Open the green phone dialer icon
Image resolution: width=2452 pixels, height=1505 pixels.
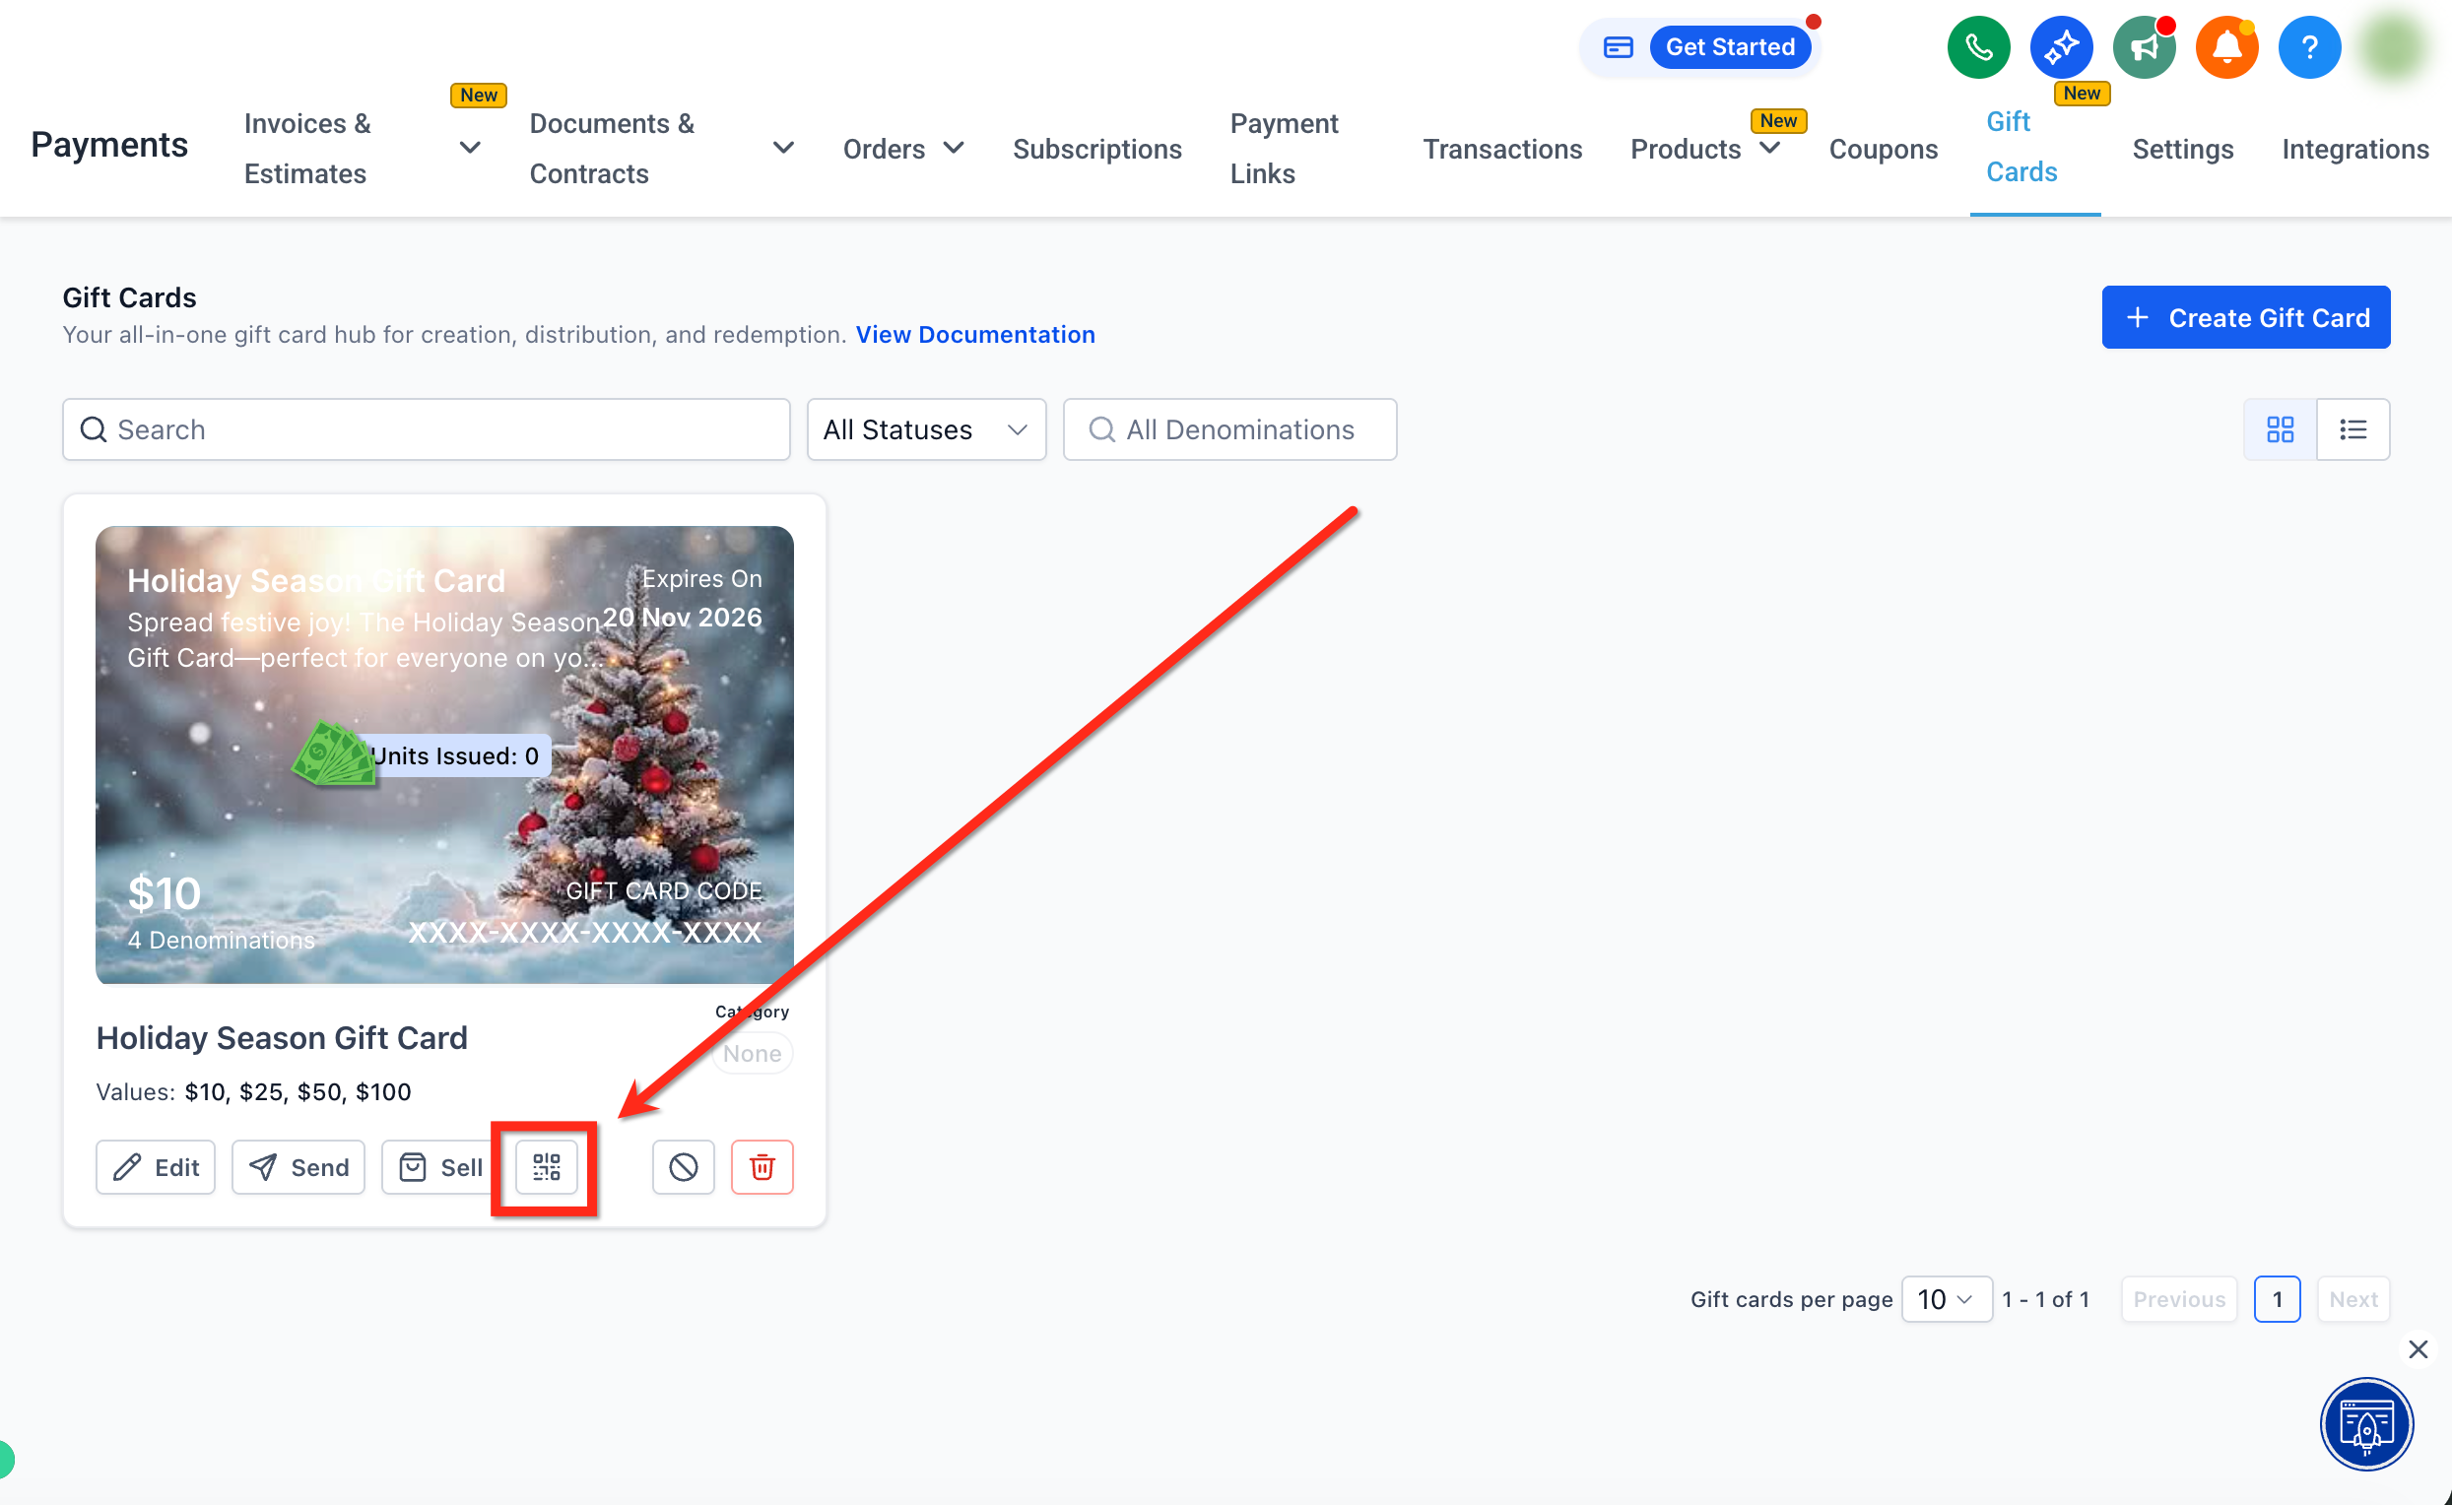[1978, 46]
